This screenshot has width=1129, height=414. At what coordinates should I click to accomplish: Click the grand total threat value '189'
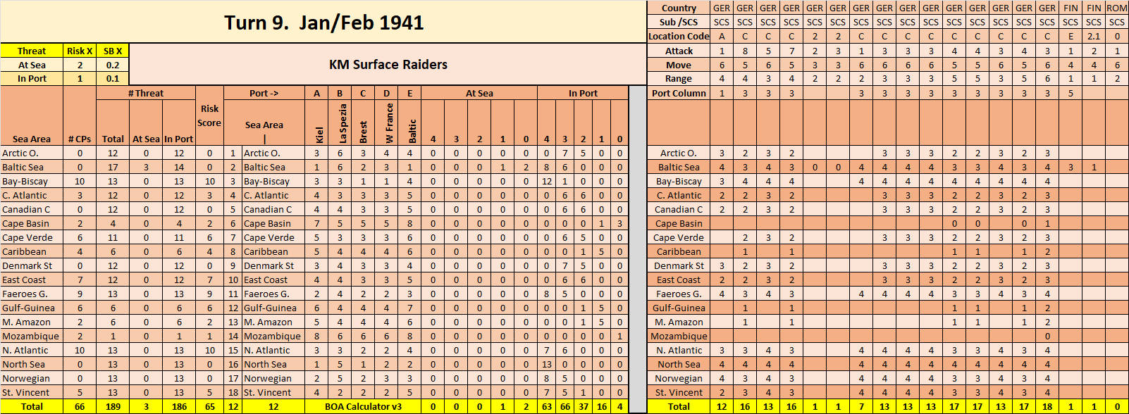113,407
